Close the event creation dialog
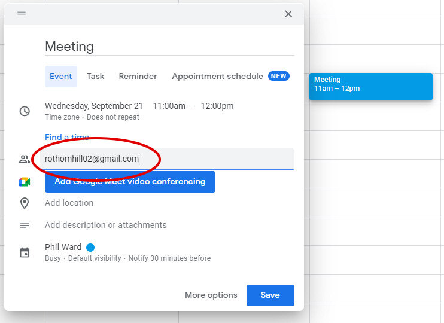The width and height of the screenshot is (444, 323). 288,14
